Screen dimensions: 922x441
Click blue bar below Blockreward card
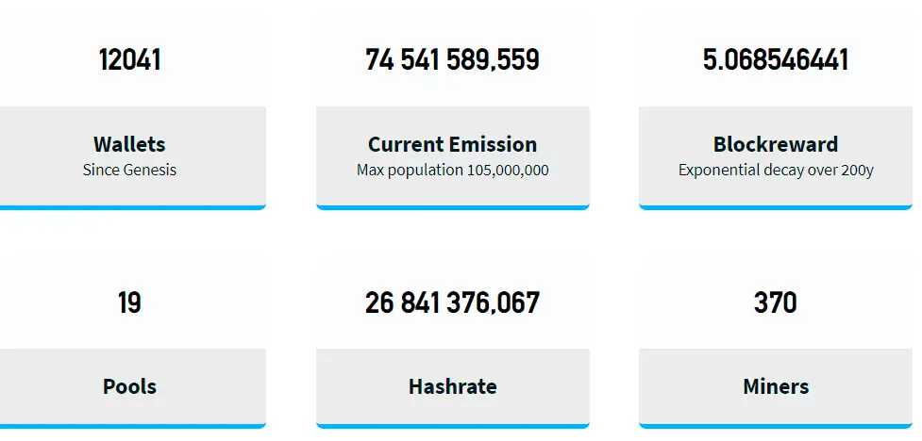[775, 206]
